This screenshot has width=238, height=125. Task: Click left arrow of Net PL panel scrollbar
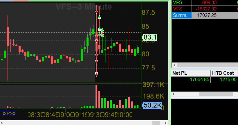click(173, 94)
